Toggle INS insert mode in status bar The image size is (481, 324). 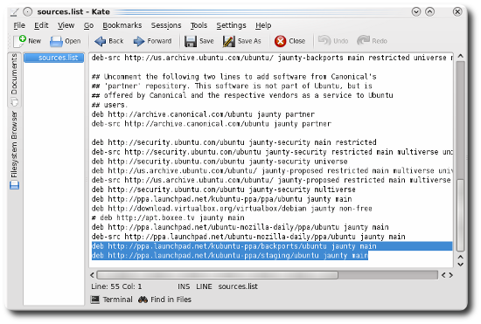pyautogui.click(x=184, y=286)
